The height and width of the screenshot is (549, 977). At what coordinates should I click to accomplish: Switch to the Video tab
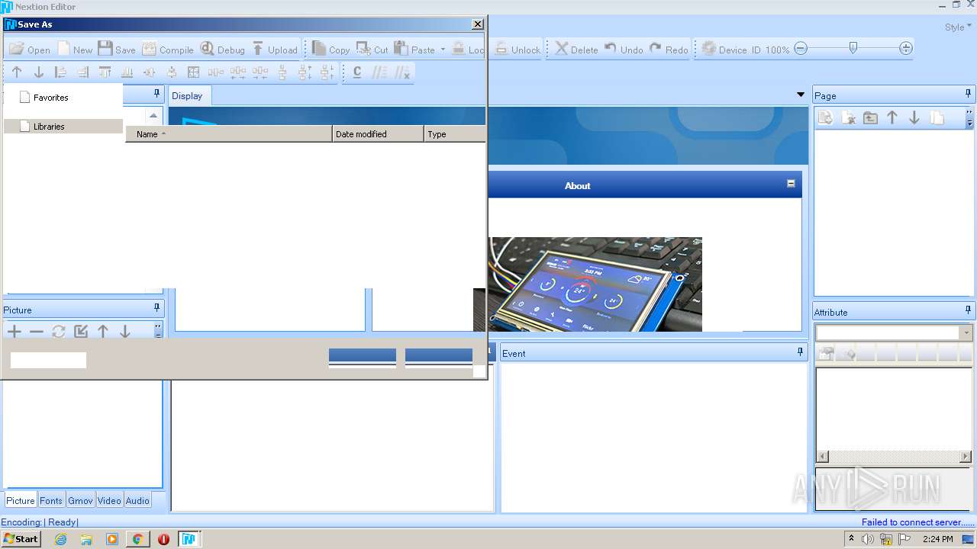point(109,501)
